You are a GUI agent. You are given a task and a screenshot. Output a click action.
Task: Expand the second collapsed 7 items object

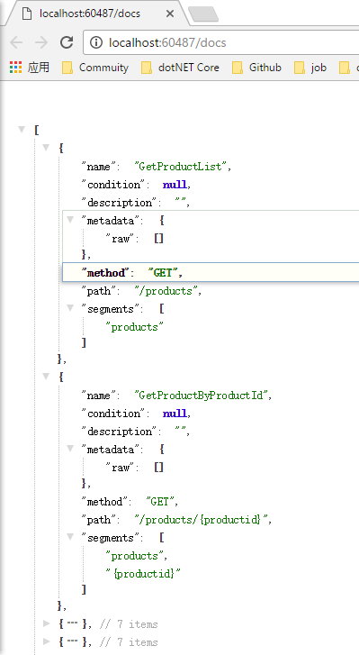coord(46,641)
